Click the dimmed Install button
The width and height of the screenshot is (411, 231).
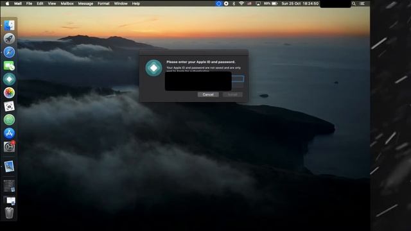(232, 94)
